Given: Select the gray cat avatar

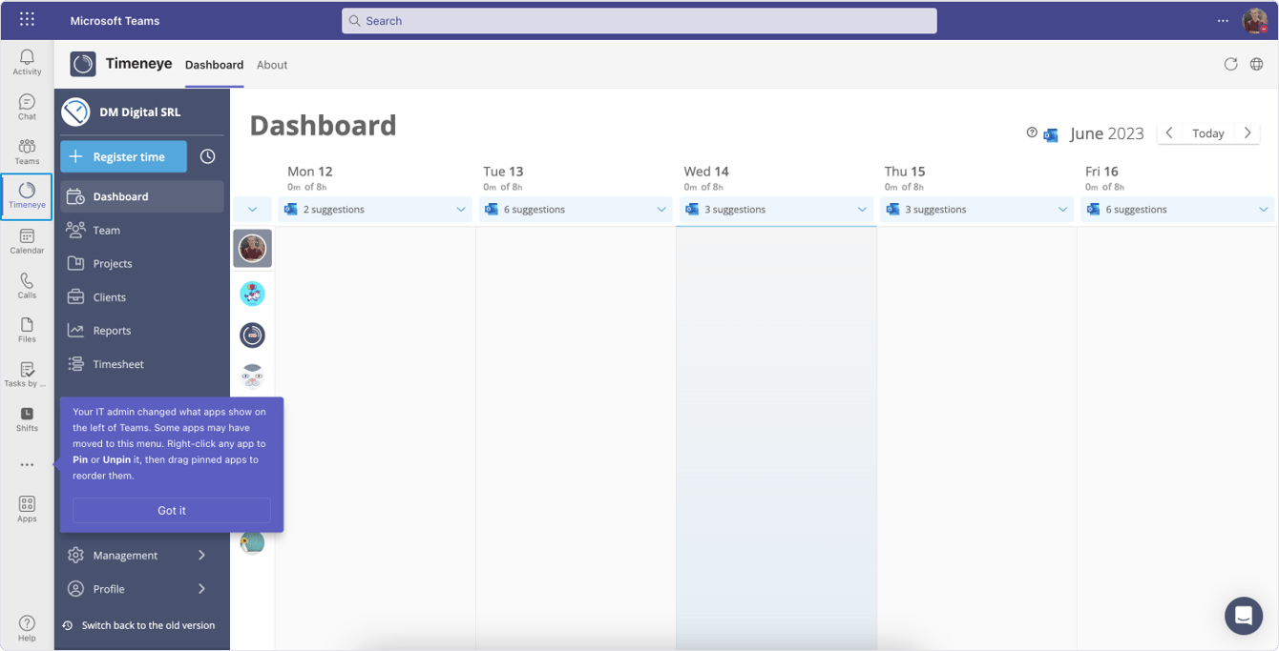Looking at the screenshot, I should (252, 376).
